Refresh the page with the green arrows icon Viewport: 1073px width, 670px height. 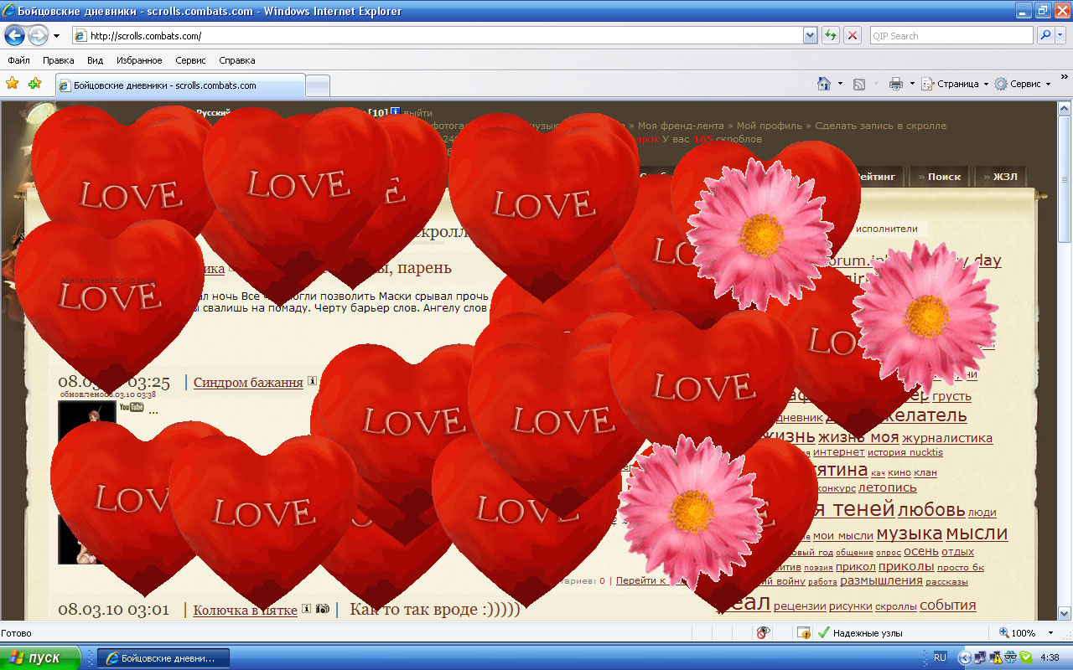[x=830, y=36]
